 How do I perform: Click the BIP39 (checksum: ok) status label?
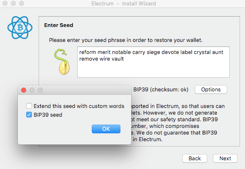(x=161, y=90)
